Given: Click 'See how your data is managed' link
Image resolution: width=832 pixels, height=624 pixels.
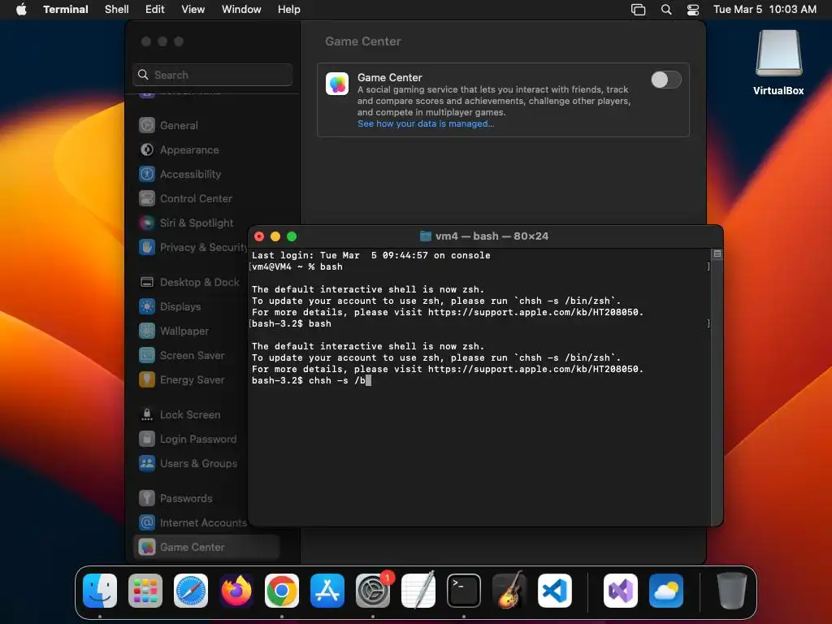Looking at the screenshot, I should [x=426, y=123].
